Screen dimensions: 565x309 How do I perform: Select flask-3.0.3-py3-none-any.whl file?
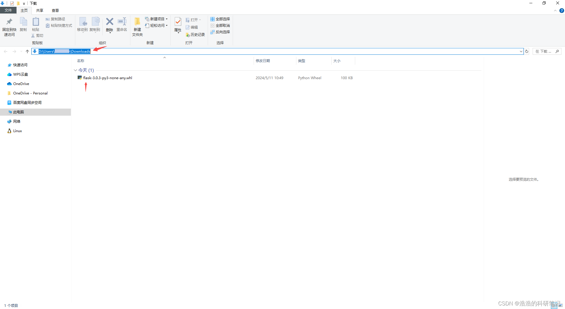(107, 78)
